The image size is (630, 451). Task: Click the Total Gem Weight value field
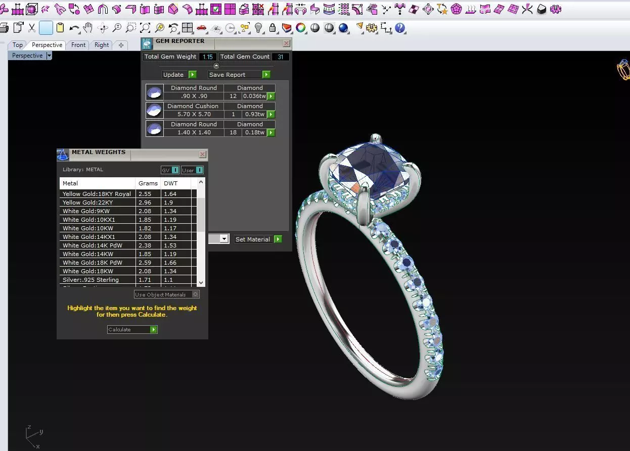pyautogui.click(x=208, y=57)
